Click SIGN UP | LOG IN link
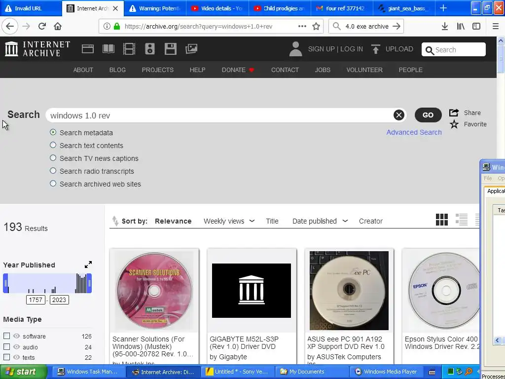 (x=335, y=49)
